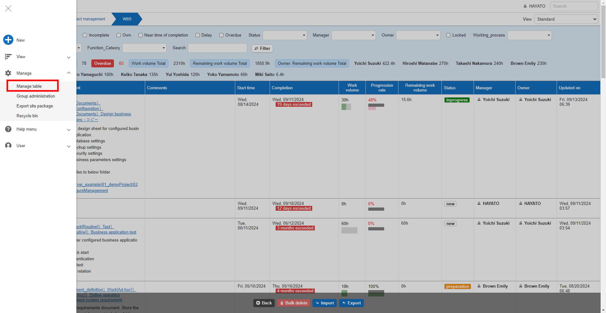This screenshot has width=606, height=313.
Task: Click the 19 days exceeded label
Action: tap(294, 105)
